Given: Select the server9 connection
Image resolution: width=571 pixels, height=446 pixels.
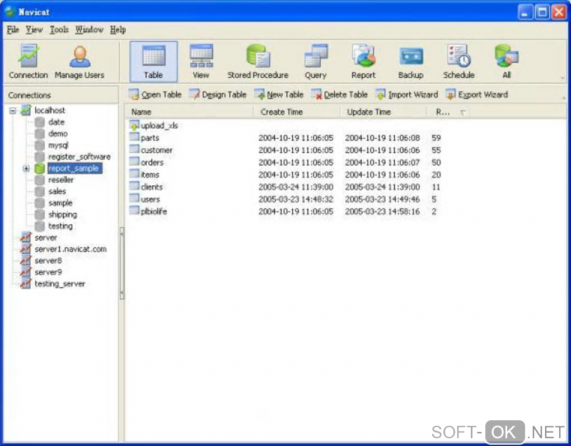Looking at the screenshot, I should [x=48, y=273].
